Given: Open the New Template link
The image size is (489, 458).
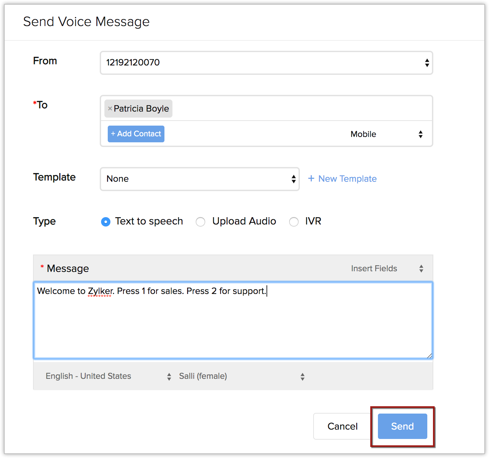Looking at the screenshot, I should pyautogui.click(x=347, y=179).
